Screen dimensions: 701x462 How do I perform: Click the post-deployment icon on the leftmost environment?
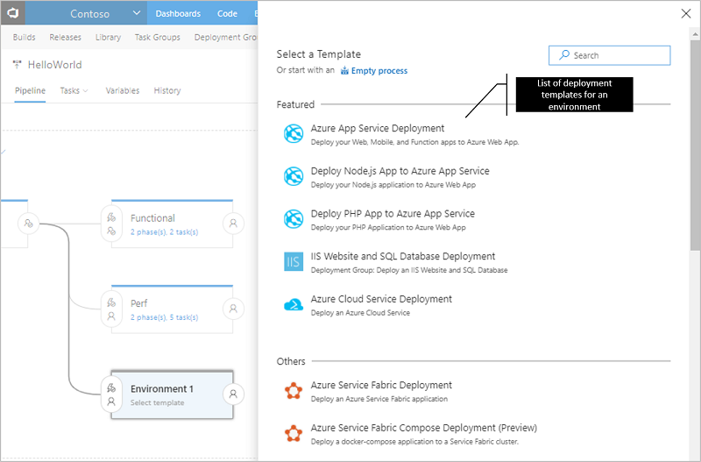pyautogui.click(x=28, y=223)
